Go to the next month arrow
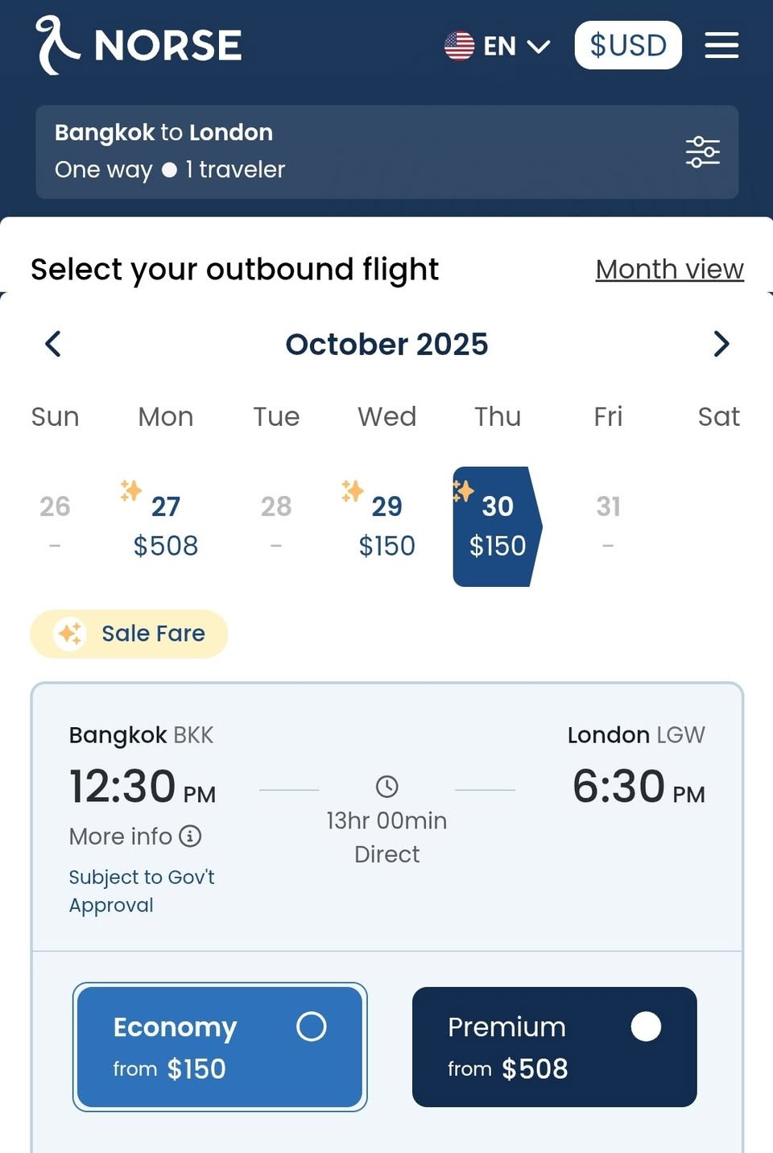The width and height of the screenshot is (773, 1153). pos(721,344)
